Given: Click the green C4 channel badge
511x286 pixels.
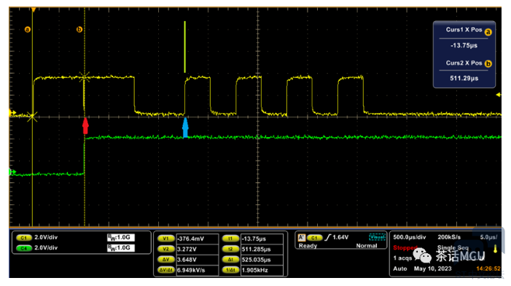Looking at the screenshot, I should (x=24, y=249).
